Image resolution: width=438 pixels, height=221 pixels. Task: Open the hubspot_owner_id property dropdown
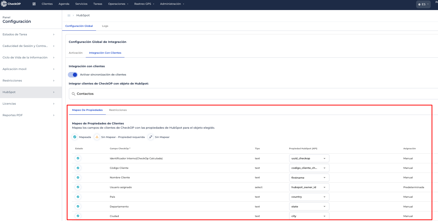pos(309,187)
